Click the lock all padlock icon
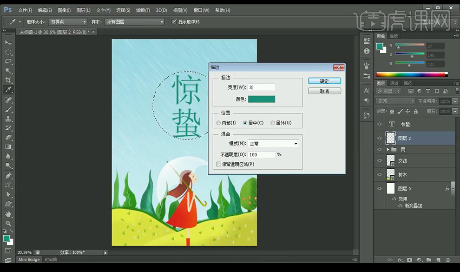This screenshot has height=272, width=460. click(x=416, y=111)
